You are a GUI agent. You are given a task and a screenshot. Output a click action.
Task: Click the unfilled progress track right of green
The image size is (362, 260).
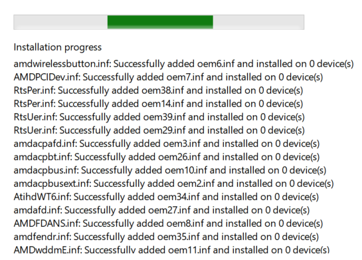(x=258, y=22)
